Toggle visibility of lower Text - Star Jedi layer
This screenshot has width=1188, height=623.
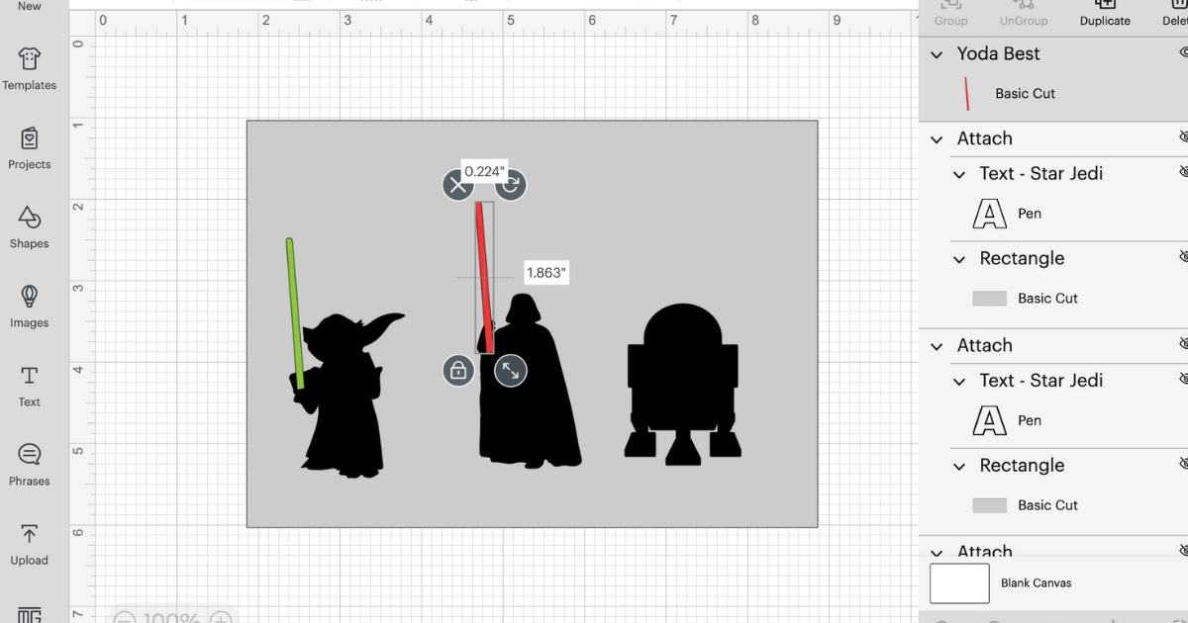[x=1183, y=380]
